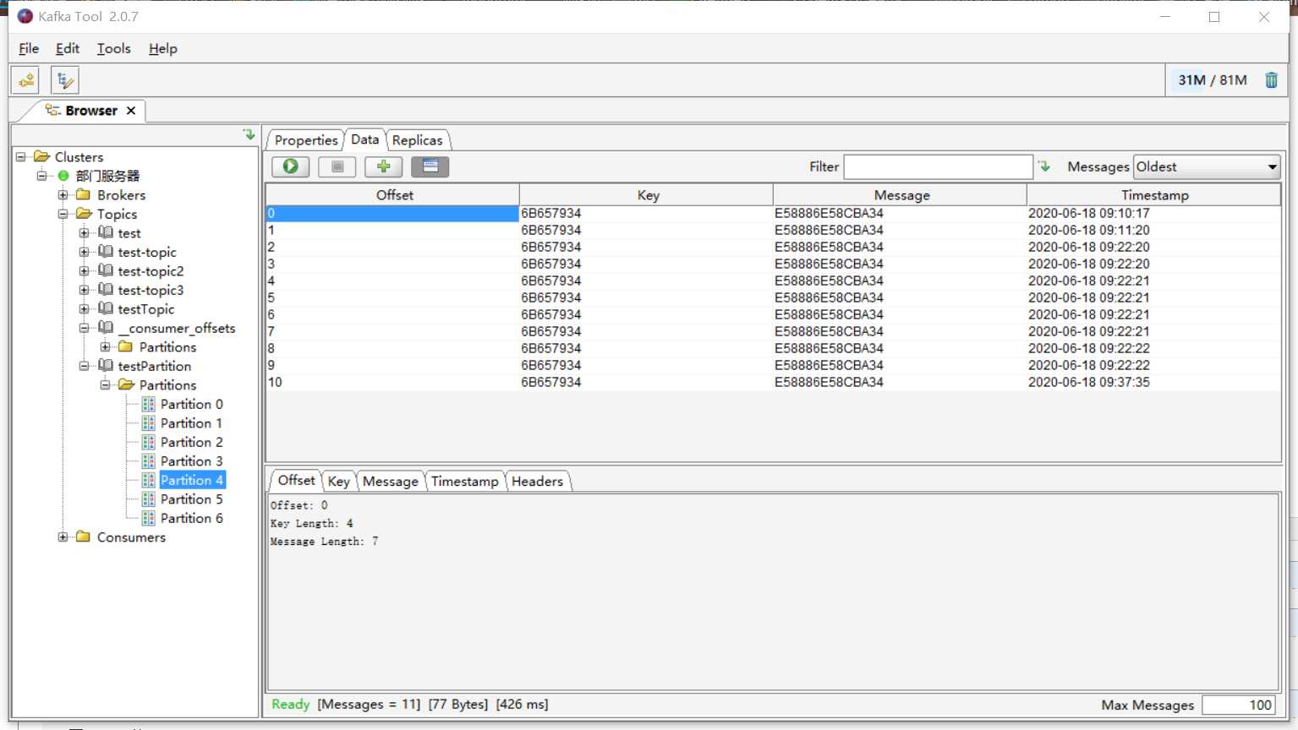
Task: Click the green cluster status circle
Action: click(63, 176)
